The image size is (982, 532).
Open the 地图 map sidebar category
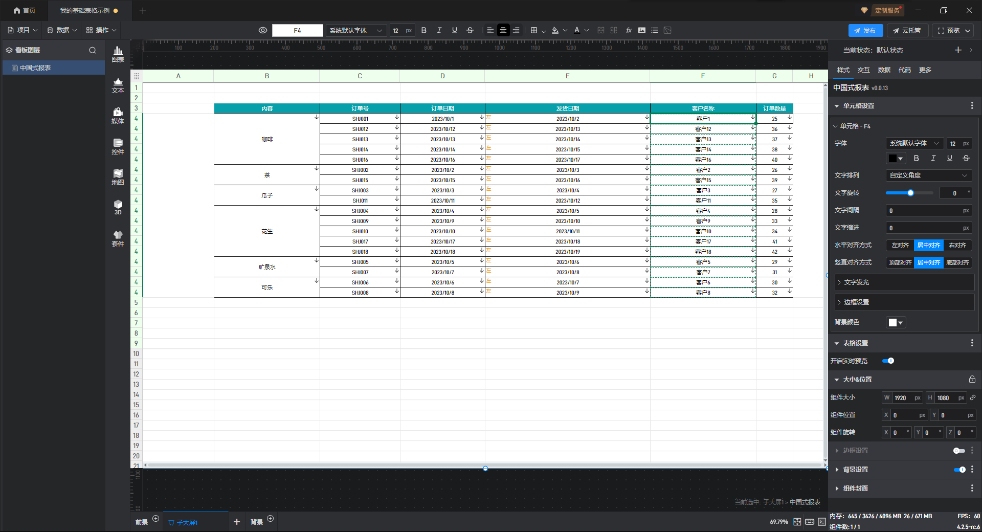118,178
